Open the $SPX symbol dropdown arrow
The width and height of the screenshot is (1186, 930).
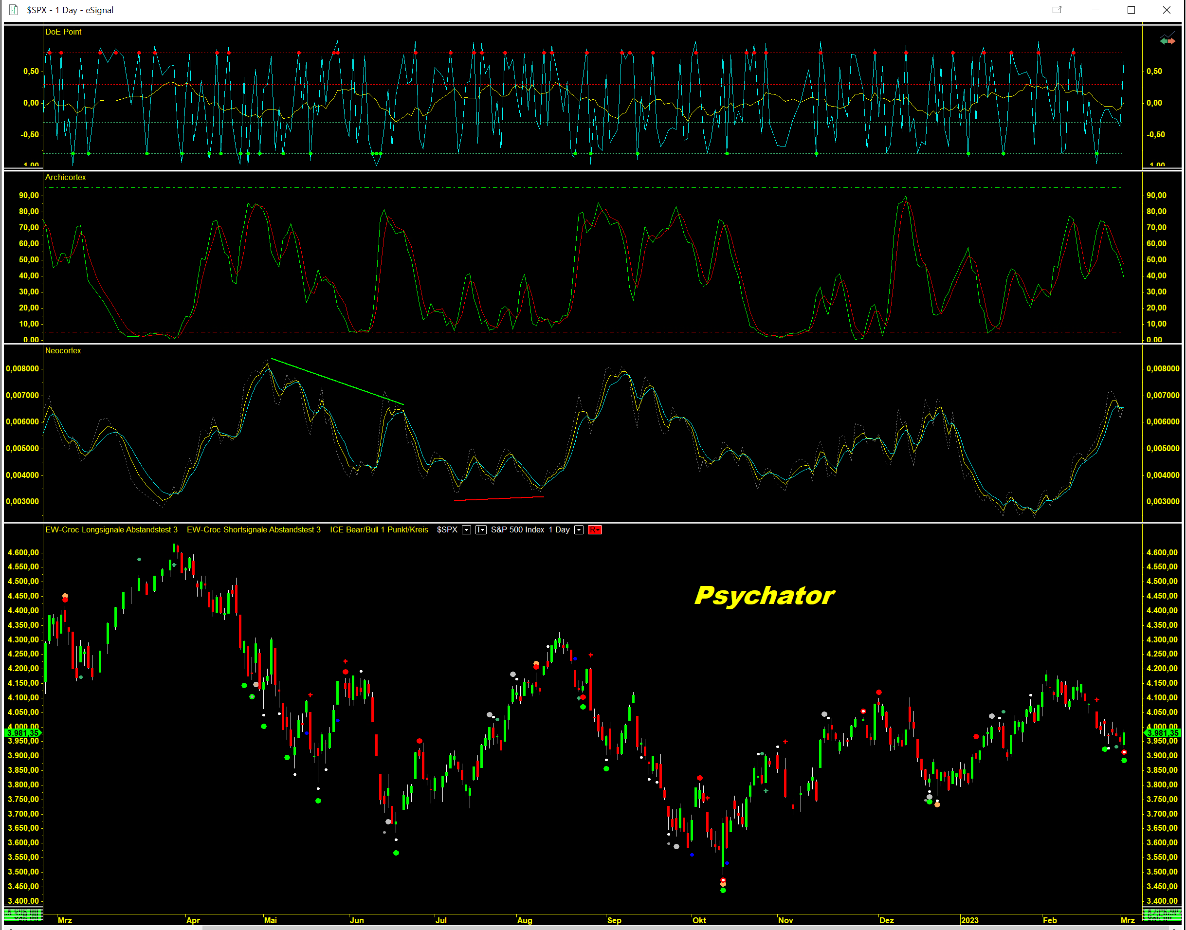[x=466, y=530]
